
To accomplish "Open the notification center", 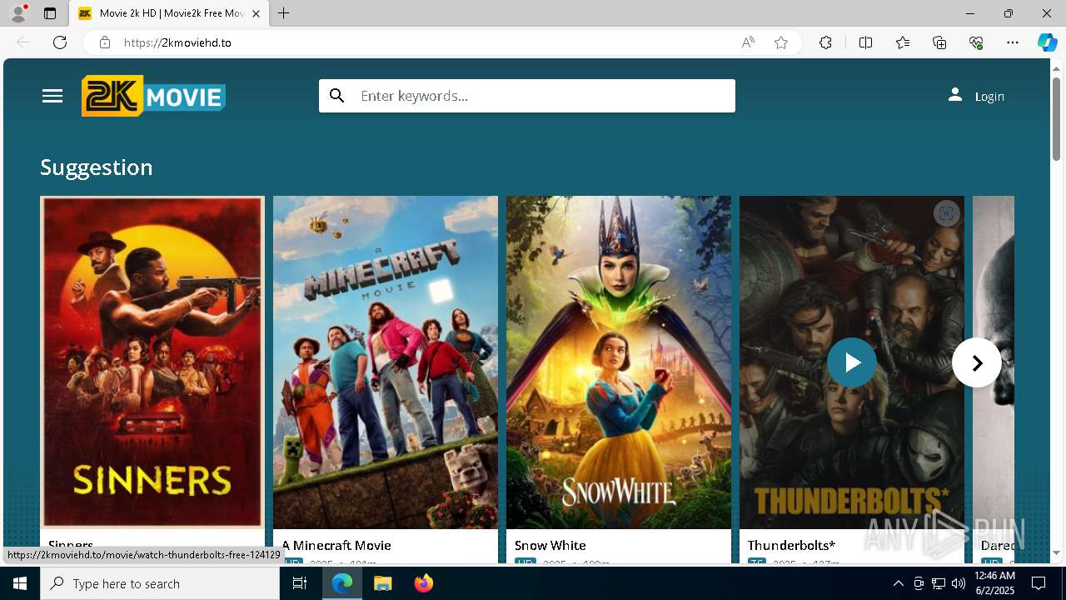I will [1039, 583].
